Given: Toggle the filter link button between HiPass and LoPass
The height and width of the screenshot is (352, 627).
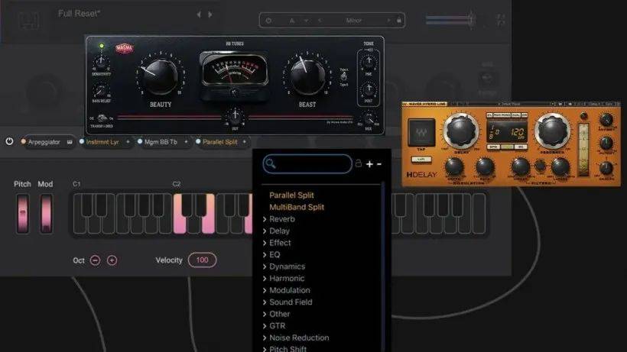Looking at the screenshot, I should click(540, 166).
